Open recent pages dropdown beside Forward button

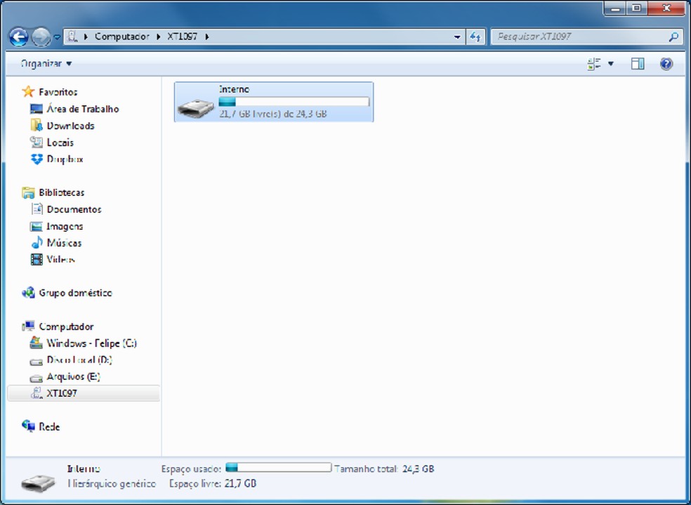point(58,37)
